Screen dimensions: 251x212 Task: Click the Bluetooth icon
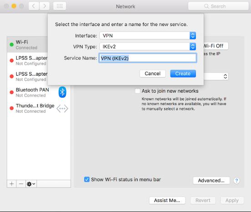pyautogui.click(x=62, y=92)
